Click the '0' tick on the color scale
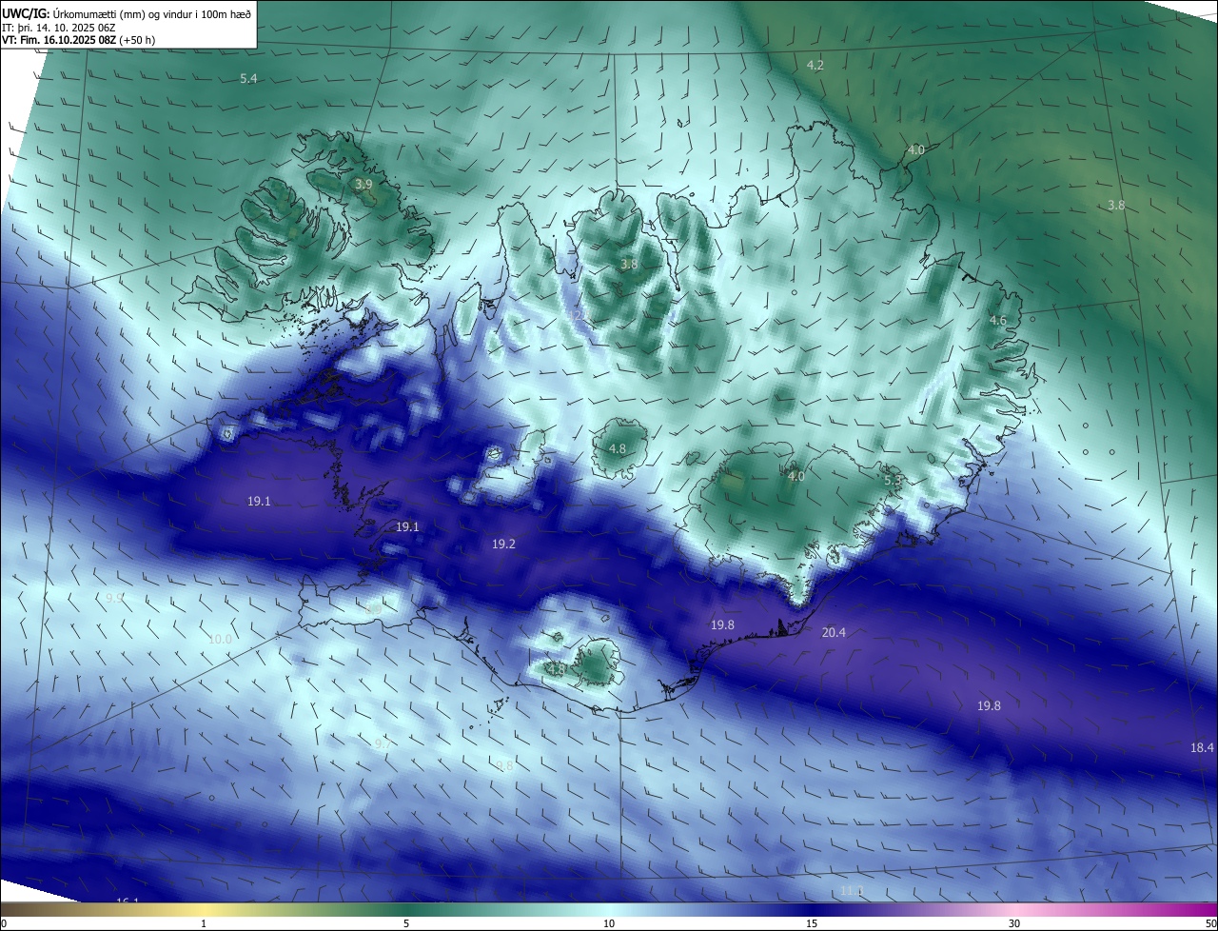Image resolution: width=1218 pixels, height=931 pixels. (4, 923)
